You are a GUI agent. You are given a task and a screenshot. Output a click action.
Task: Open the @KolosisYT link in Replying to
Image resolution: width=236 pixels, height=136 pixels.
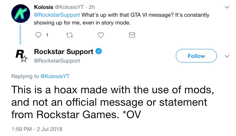point(55,77)
